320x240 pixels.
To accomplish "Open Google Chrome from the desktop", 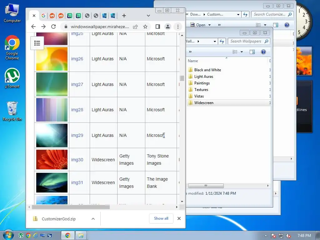I will pos(12,48).
